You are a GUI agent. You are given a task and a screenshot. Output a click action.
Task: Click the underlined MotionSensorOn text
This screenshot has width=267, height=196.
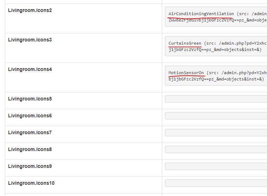[x=186, y=73]
